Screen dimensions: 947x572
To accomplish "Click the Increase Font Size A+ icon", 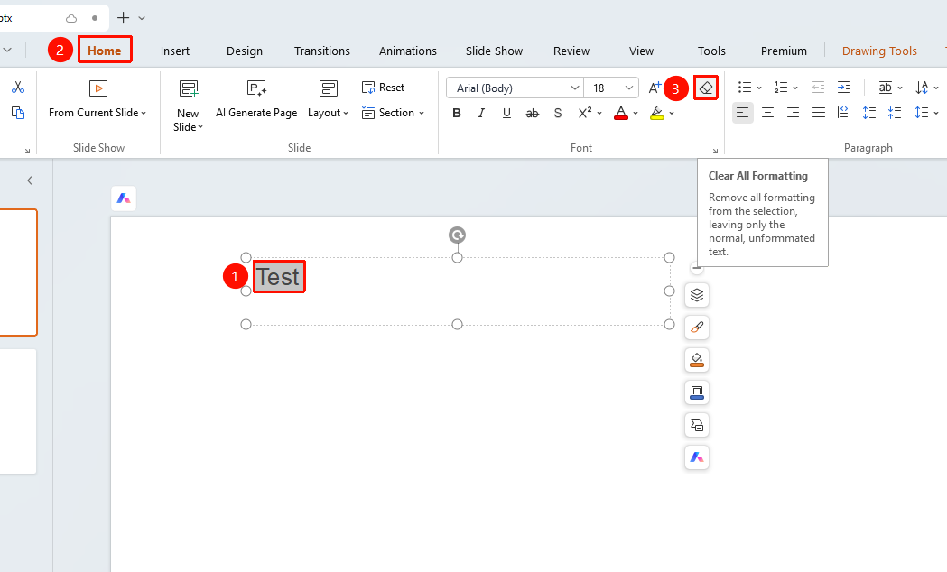I will pos(655,88).
